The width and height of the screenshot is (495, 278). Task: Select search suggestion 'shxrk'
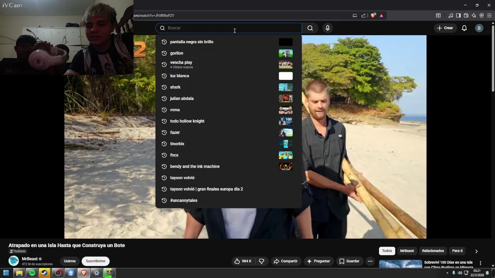[229, 87]
